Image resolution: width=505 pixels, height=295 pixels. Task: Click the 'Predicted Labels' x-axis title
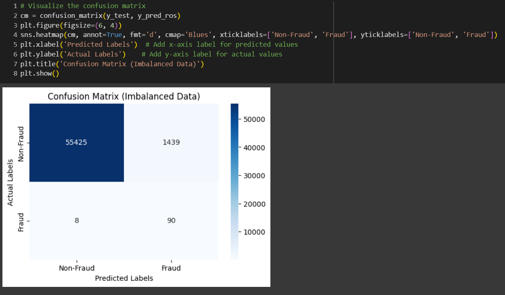click(x=124, y=278)
